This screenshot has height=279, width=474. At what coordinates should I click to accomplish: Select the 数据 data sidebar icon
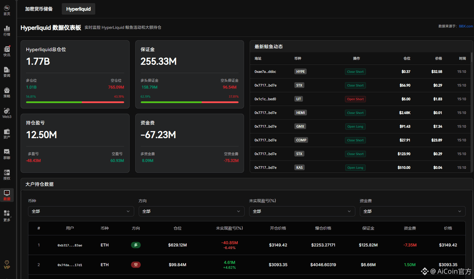tap(7, 195)
